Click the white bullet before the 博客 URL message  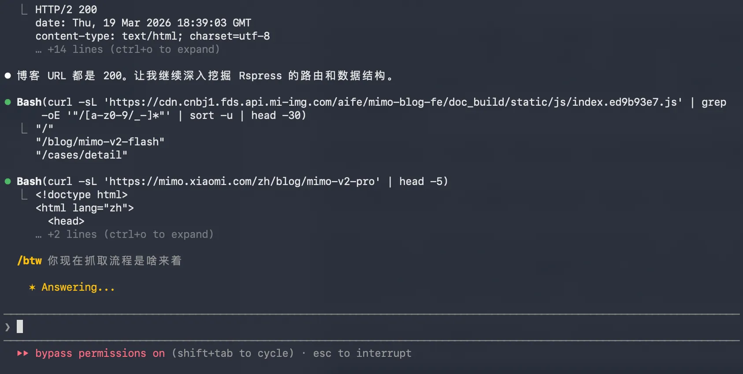pos(7,76)
